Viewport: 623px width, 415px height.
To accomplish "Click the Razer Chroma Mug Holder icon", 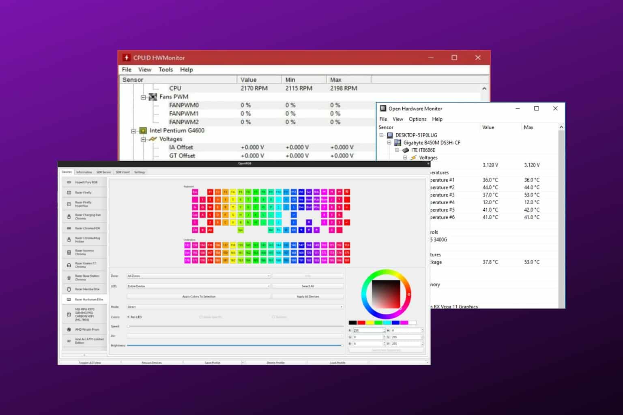I will (69, 240).
